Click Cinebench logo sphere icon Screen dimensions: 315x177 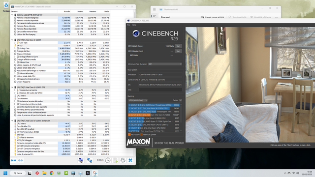tap(136, 33)
